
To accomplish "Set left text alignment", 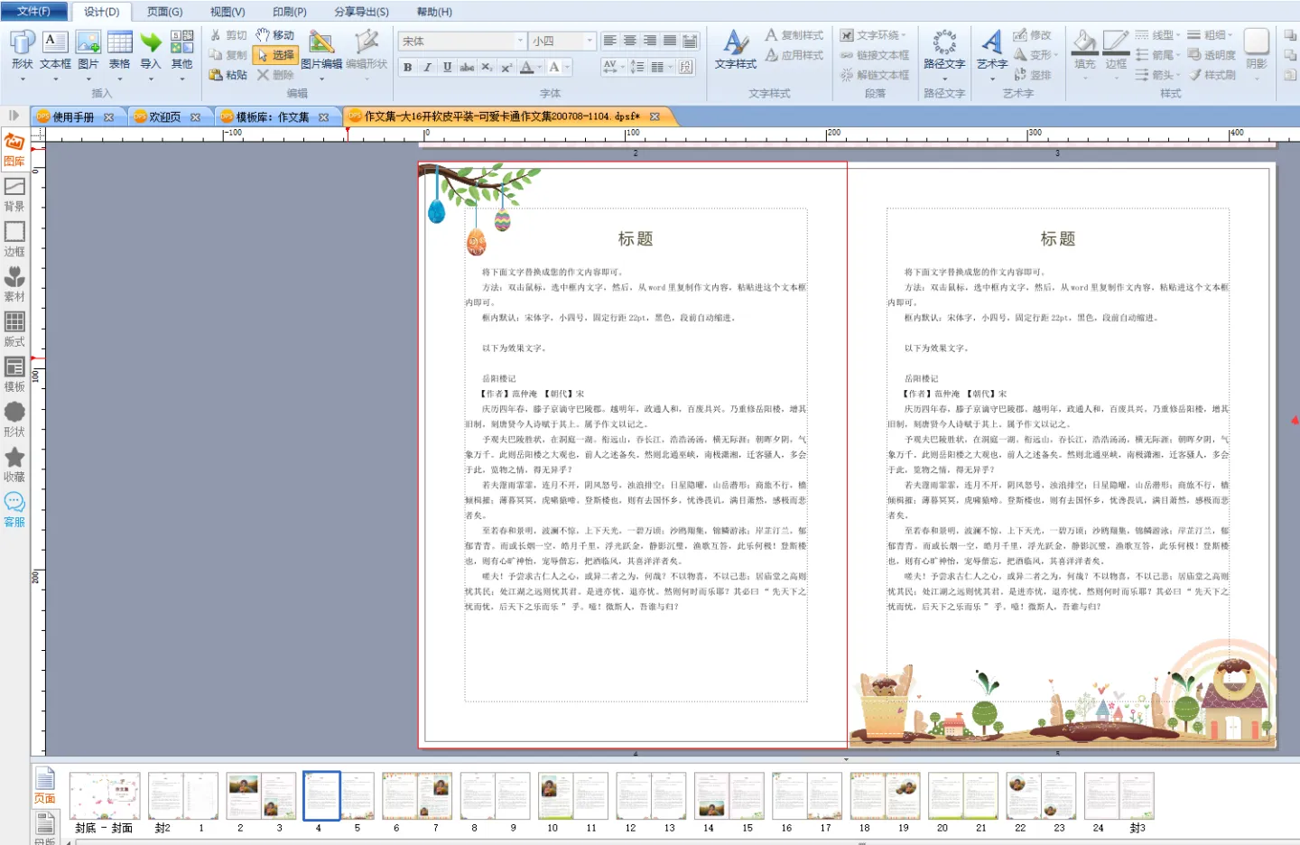I will pyautogui.click(x=610, y=41).
